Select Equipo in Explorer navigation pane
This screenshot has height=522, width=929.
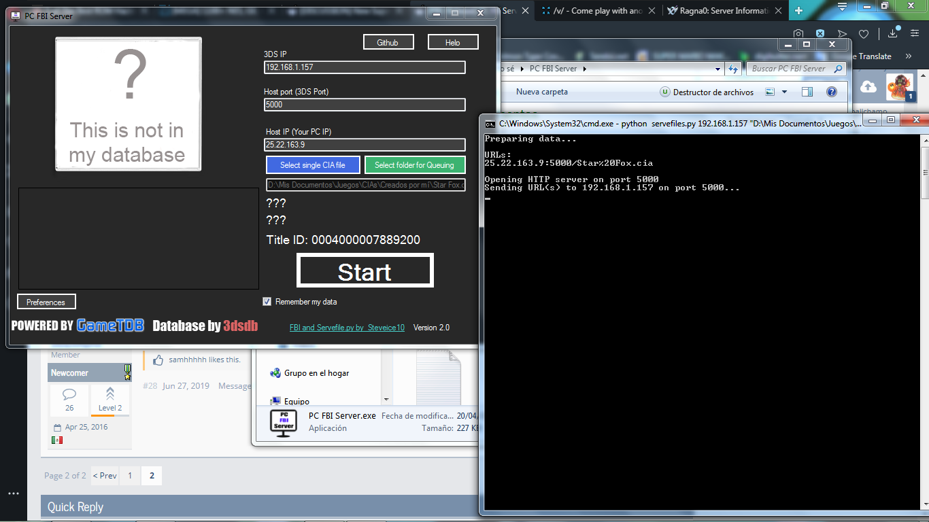(x=290, y=401)
